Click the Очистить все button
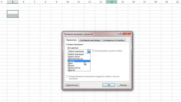 pyautogui.click(x=72, y=85)
